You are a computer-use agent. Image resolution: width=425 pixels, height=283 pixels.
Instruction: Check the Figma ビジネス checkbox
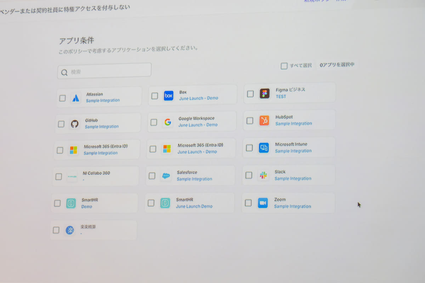[x=250, y=94]
